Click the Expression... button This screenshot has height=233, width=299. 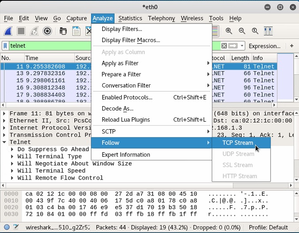click(264, 46)
